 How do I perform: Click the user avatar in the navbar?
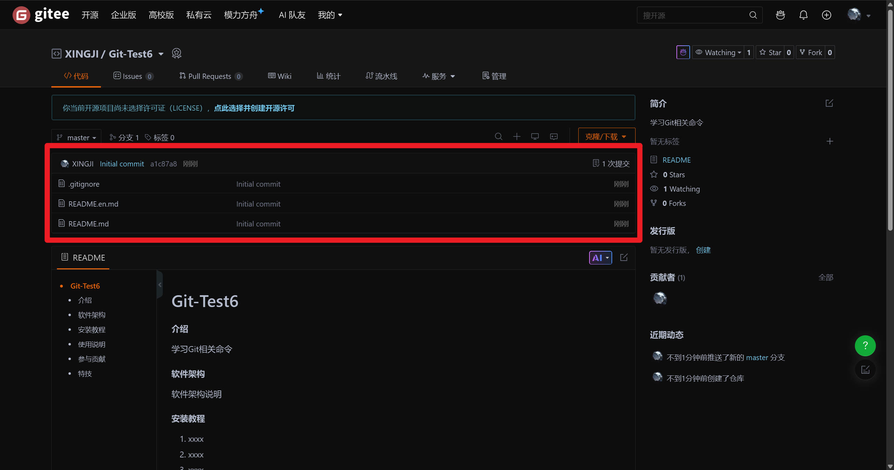pyautogui.click(x=854, y=15)
